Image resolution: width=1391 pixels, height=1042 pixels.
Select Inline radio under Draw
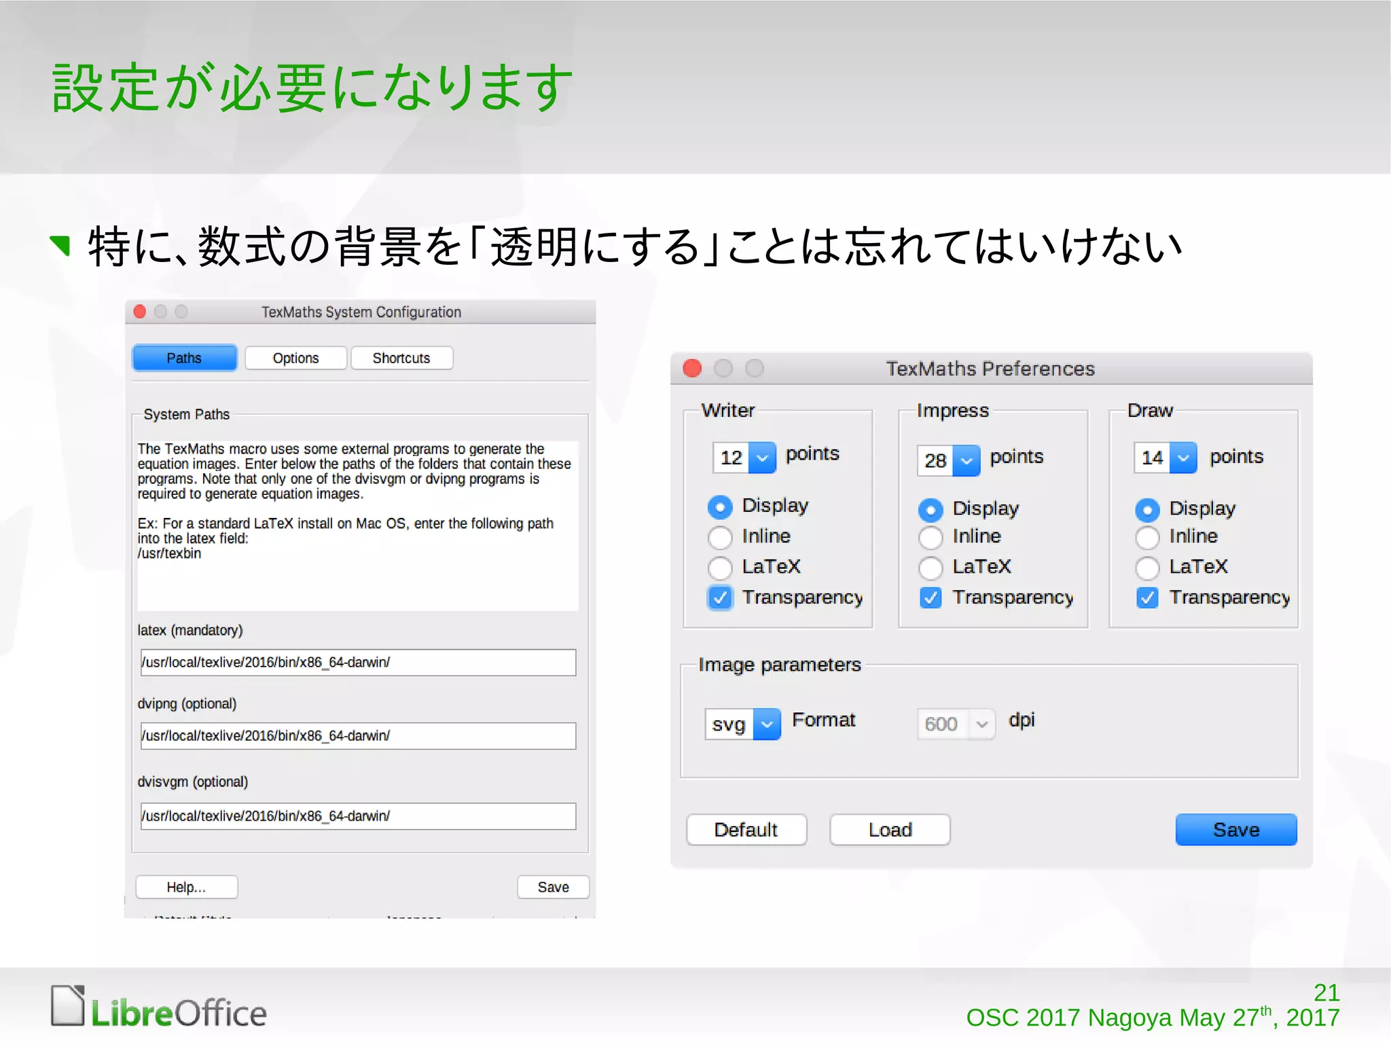click(x=1147, y=537)
